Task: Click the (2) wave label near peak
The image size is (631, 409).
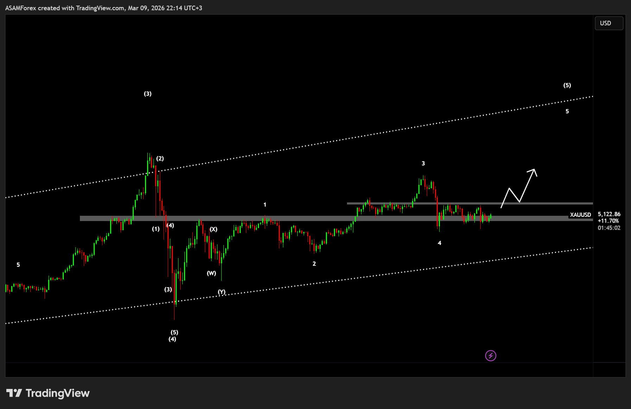Action: coord(160,158)
